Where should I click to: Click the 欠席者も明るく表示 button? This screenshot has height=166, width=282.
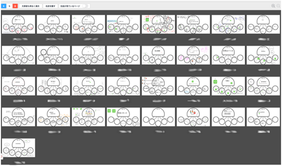pyautogui.click(x=30, y=6)
